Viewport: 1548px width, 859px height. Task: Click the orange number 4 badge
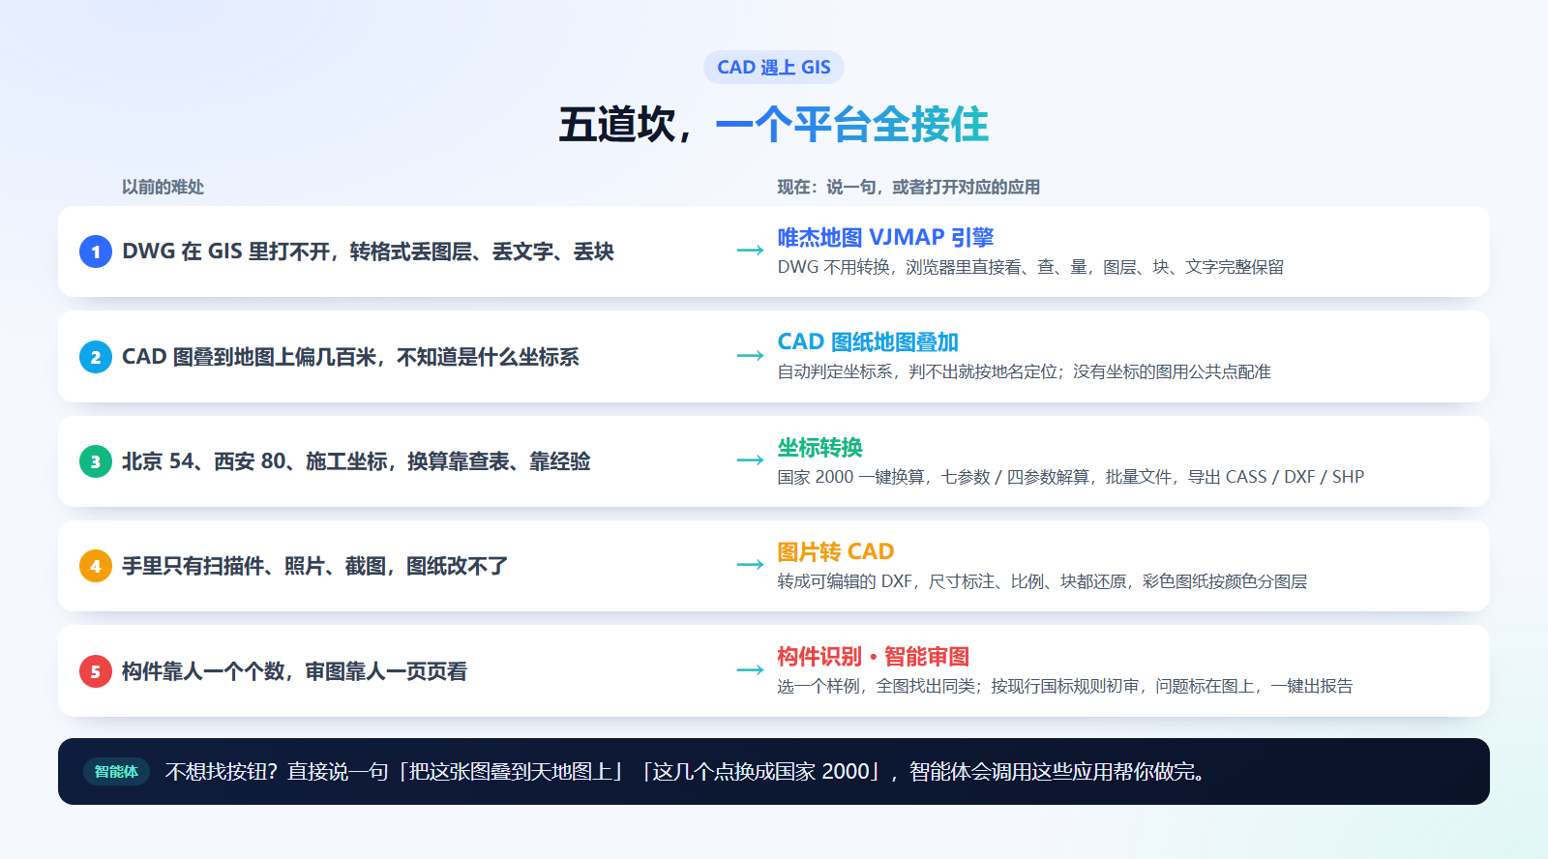[x=96, y=566]
